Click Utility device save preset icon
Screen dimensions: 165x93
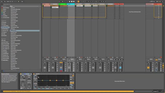31,74
